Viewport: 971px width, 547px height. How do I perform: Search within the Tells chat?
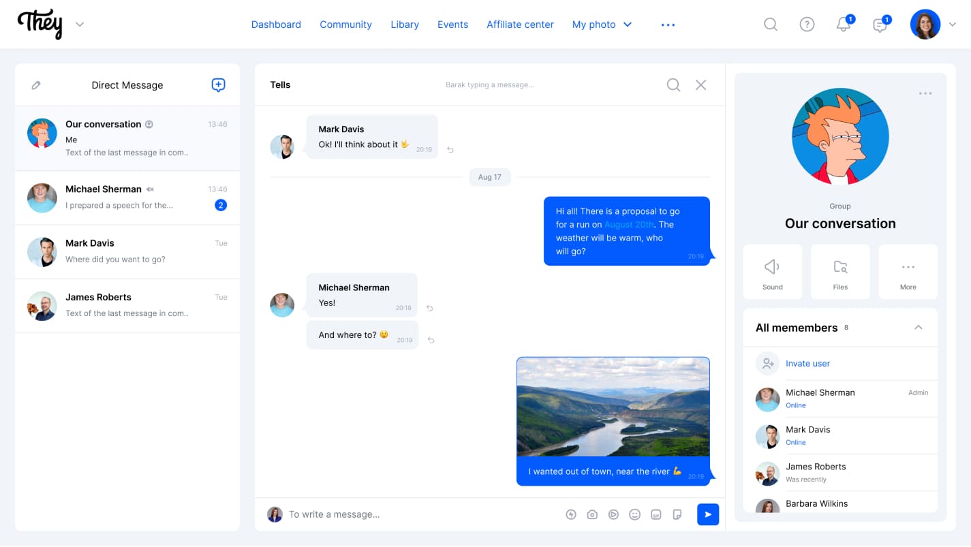[673, 85]
